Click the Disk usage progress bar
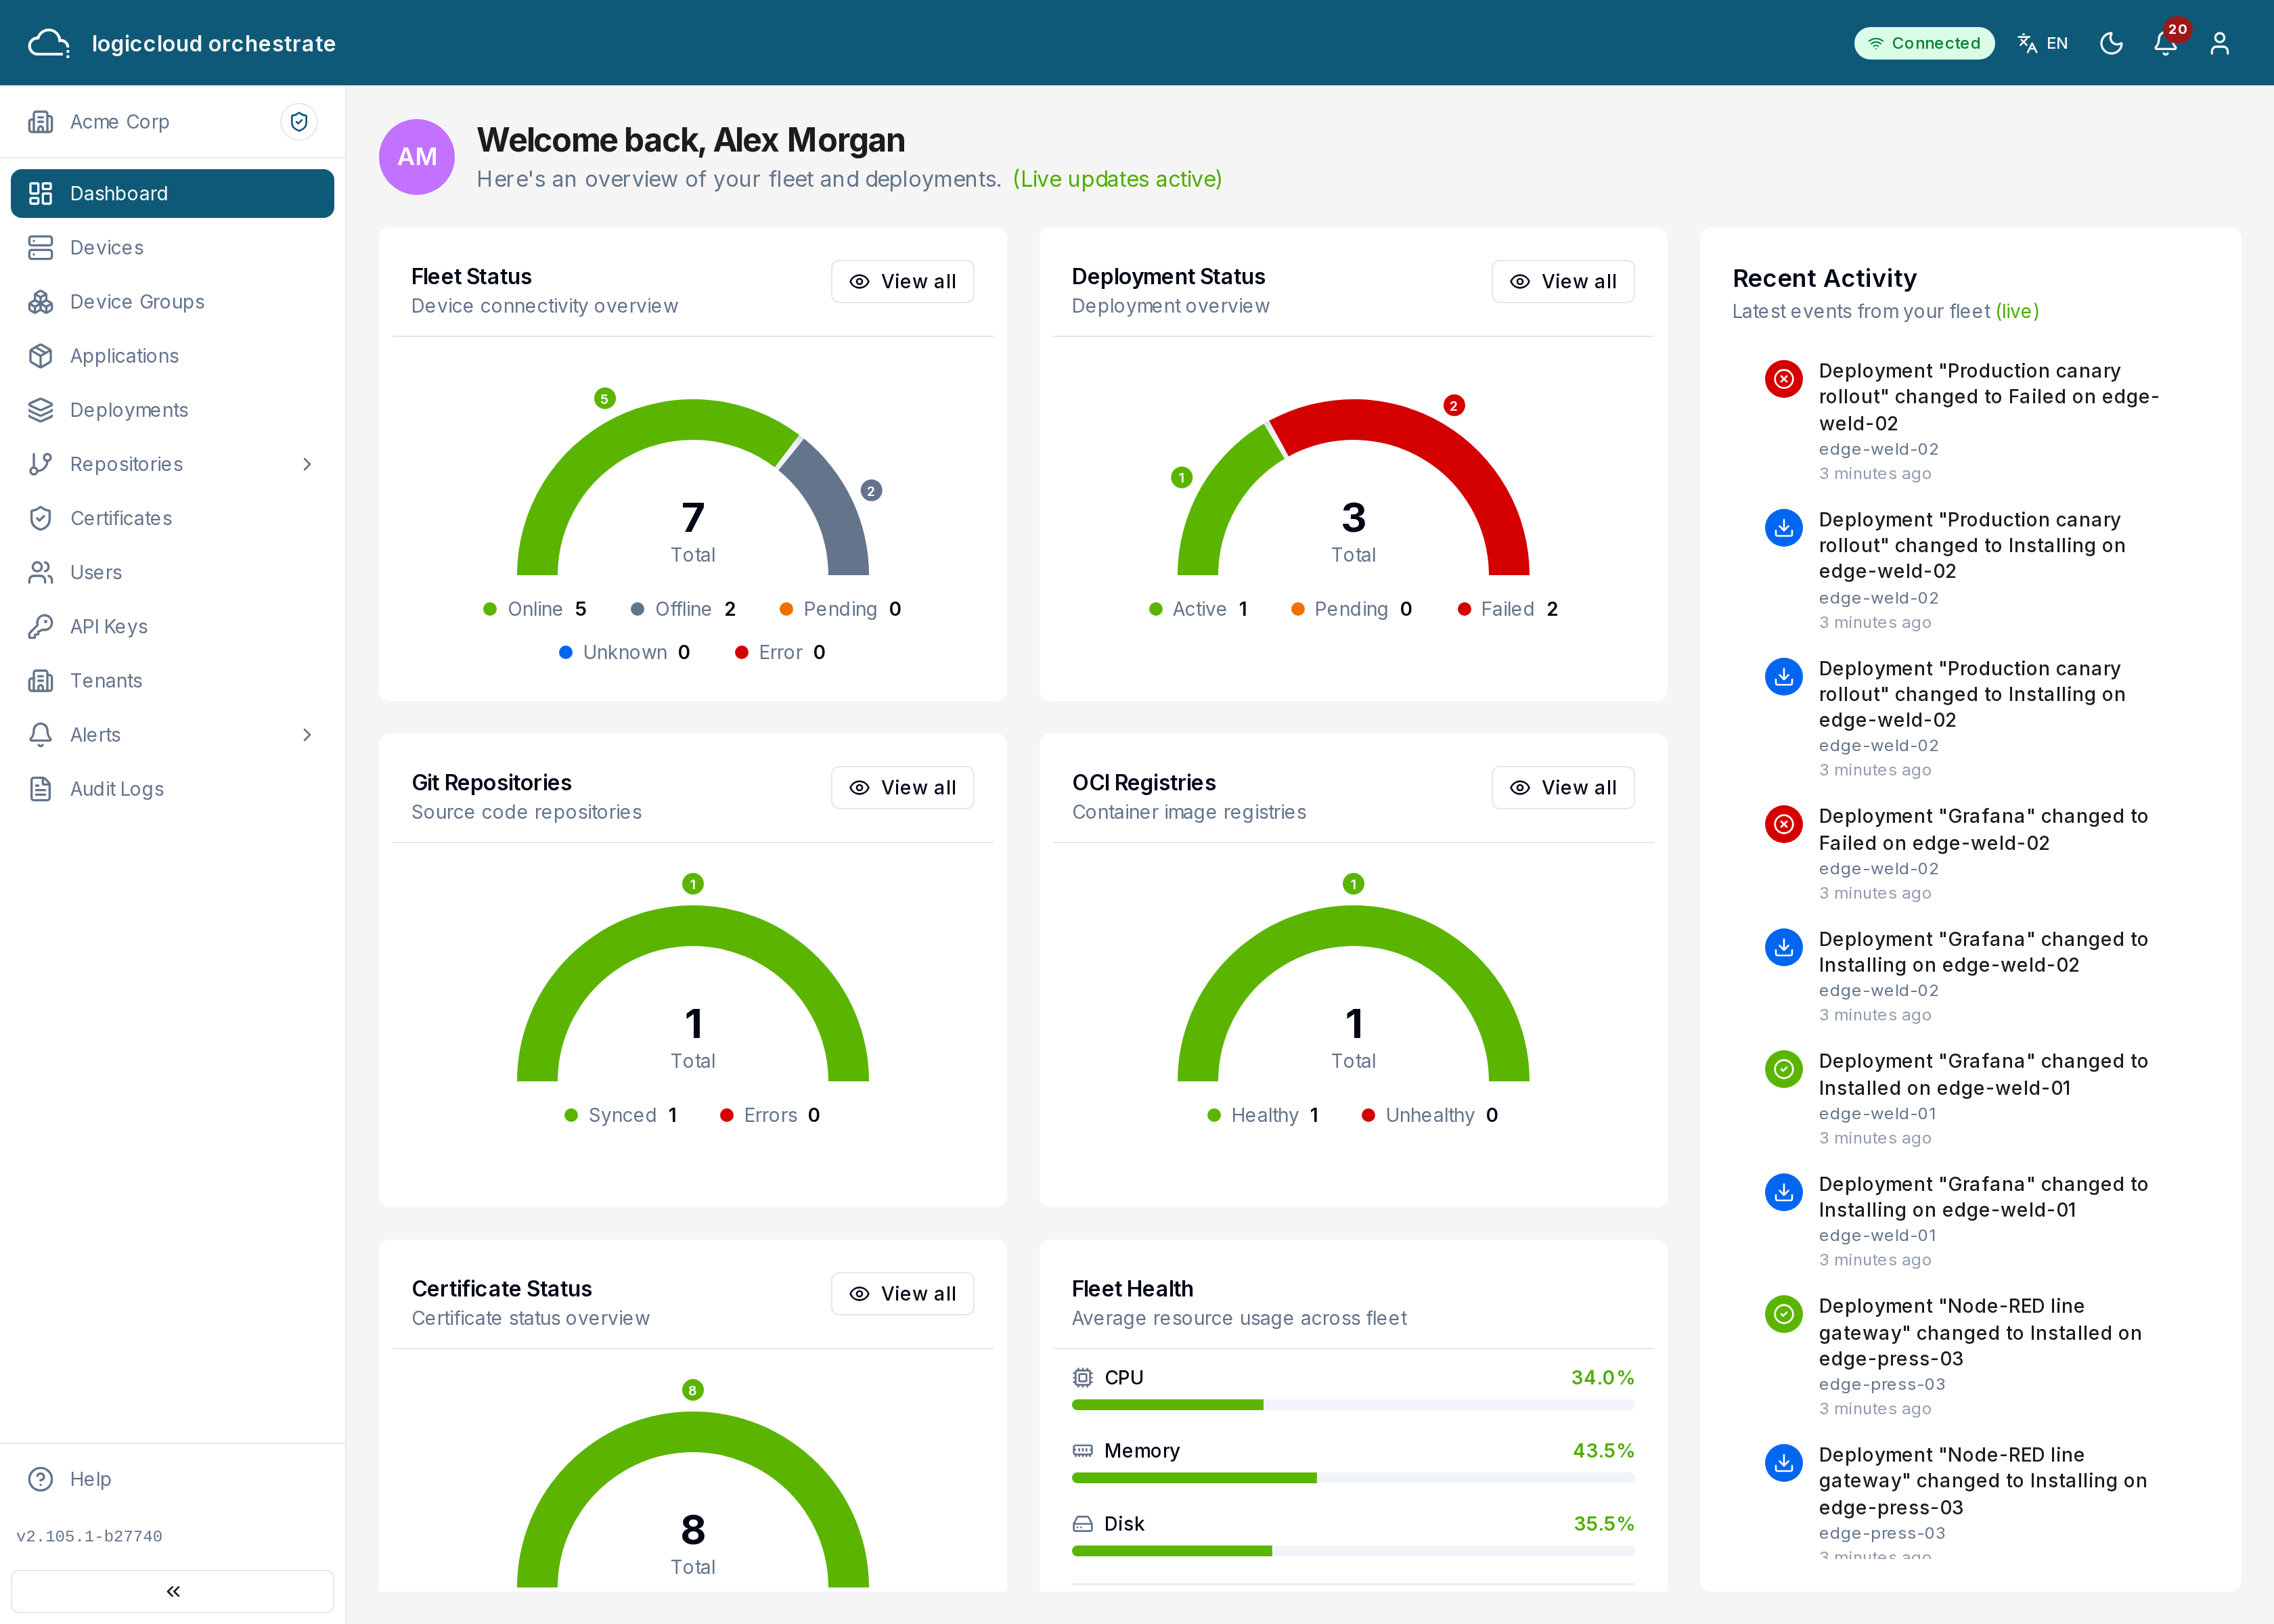This screenshot has width=2274, height=1624. (1353, 1551)
